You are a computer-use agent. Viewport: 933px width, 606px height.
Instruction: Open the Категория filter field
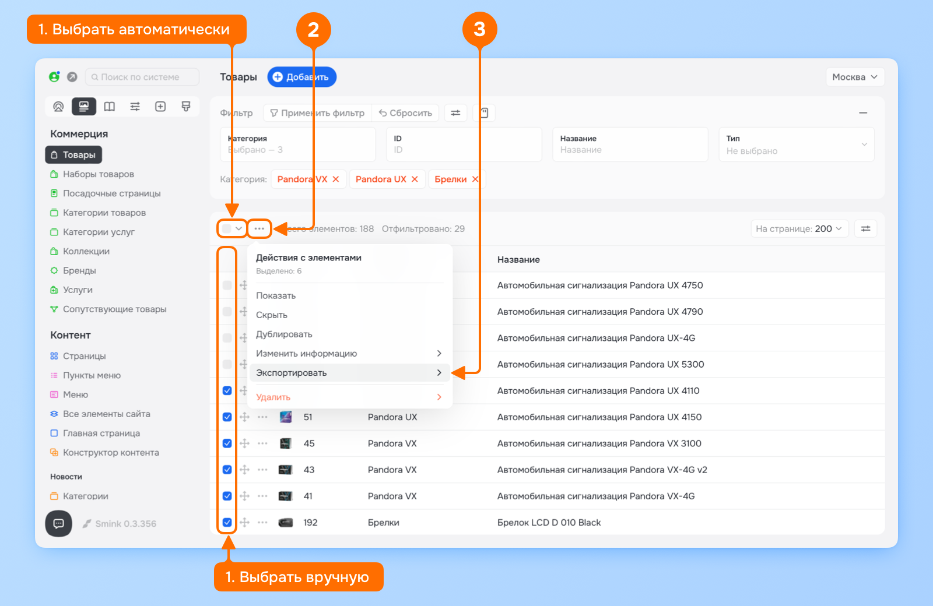tap(298, 145)
